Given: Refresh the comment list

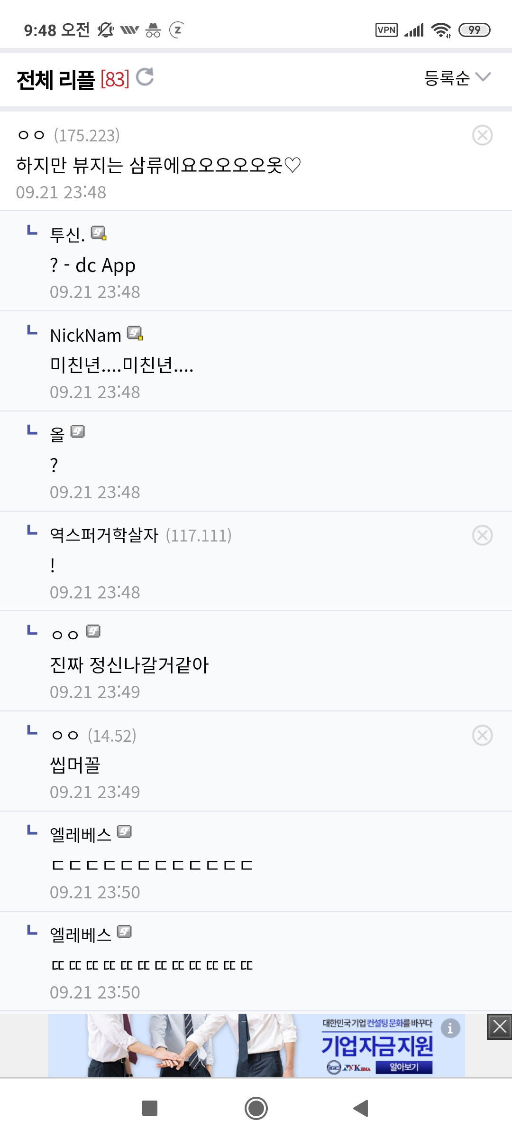Looking at the screenshot, I should [145, 77].
